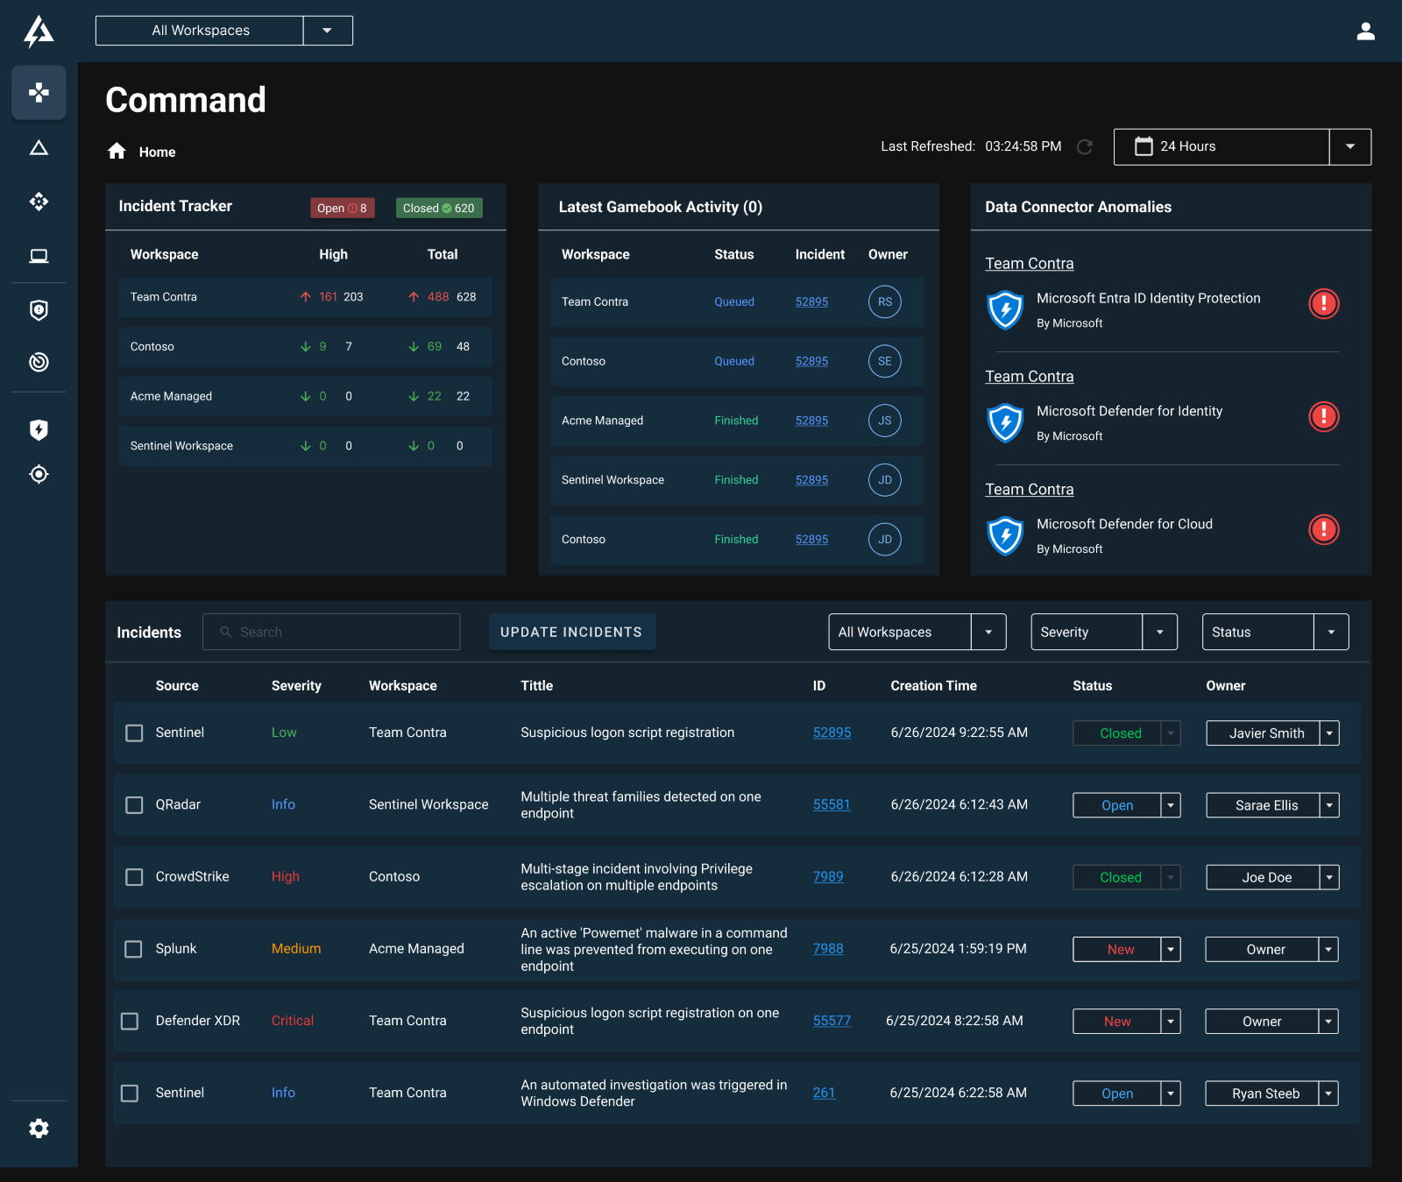Select the triangle alerts icon in sidebar
The height and width of the screenshot is (1182, 1402).
39,148
